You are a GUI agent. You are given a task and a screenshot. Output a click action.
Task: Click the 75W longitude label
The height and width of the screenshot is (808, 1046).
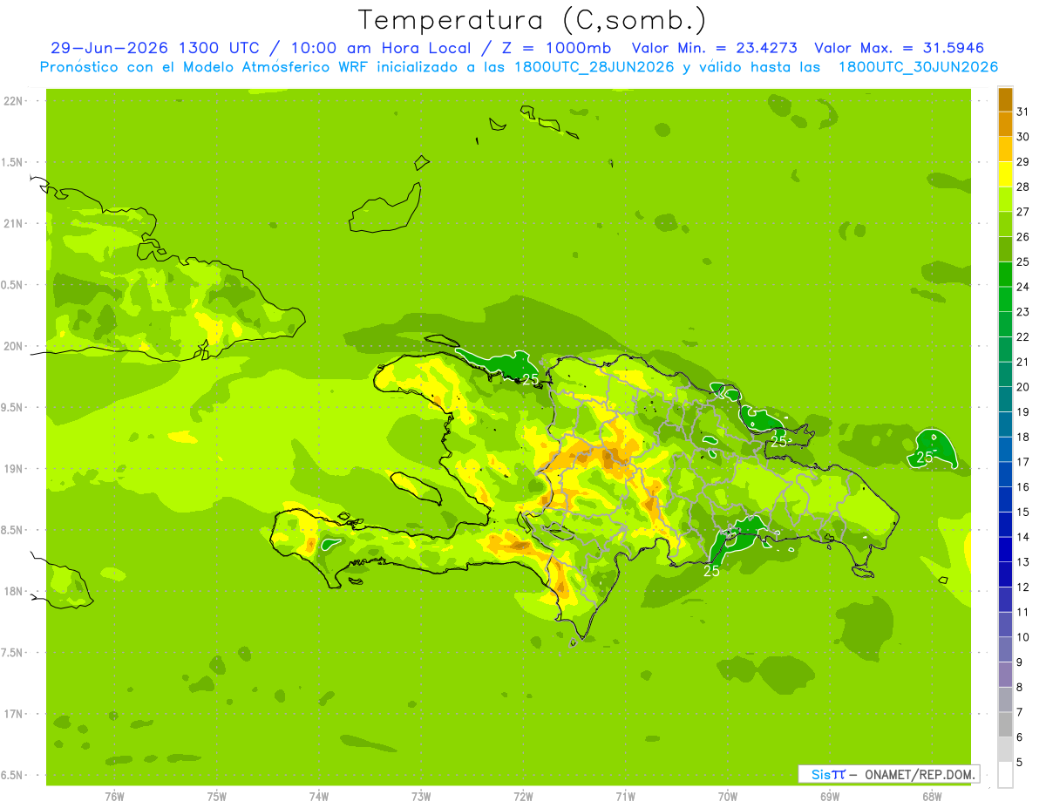(217, 797)
